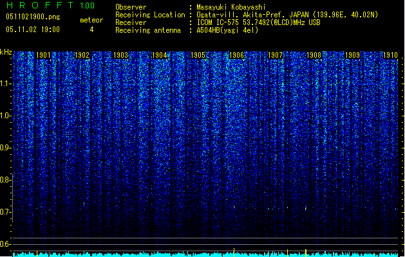Select the filename 0511021900.png

pos(33,17)
